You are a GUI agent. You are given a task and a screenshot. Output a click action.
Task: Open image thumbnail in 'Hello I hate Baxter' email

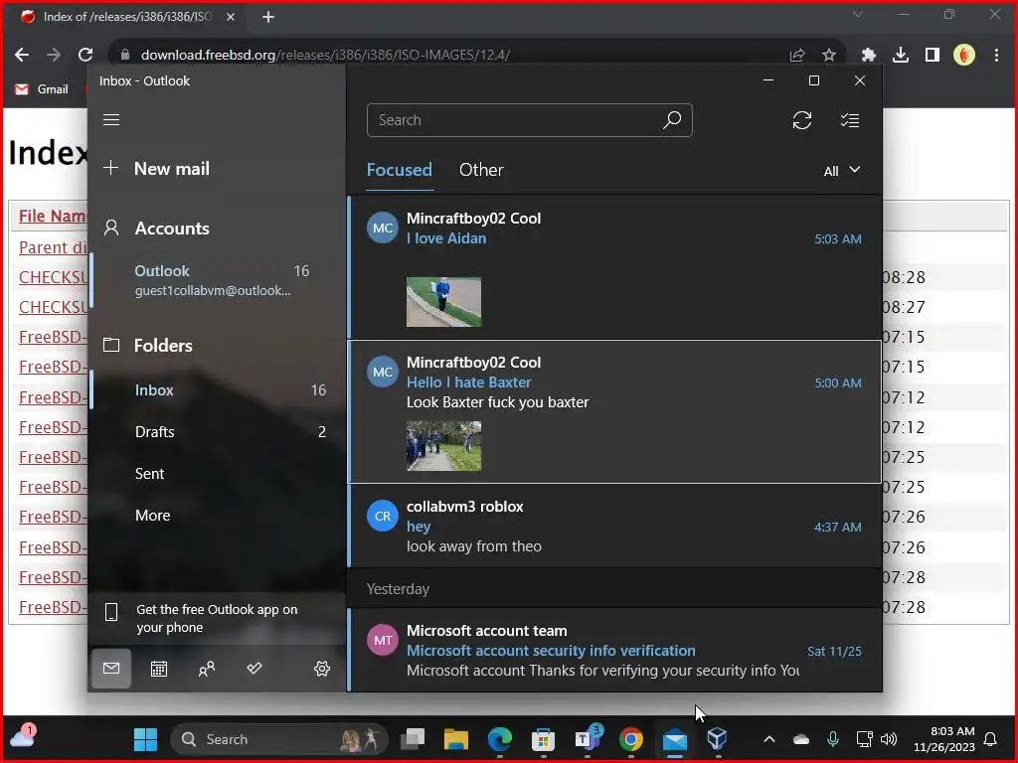point(444,446)
